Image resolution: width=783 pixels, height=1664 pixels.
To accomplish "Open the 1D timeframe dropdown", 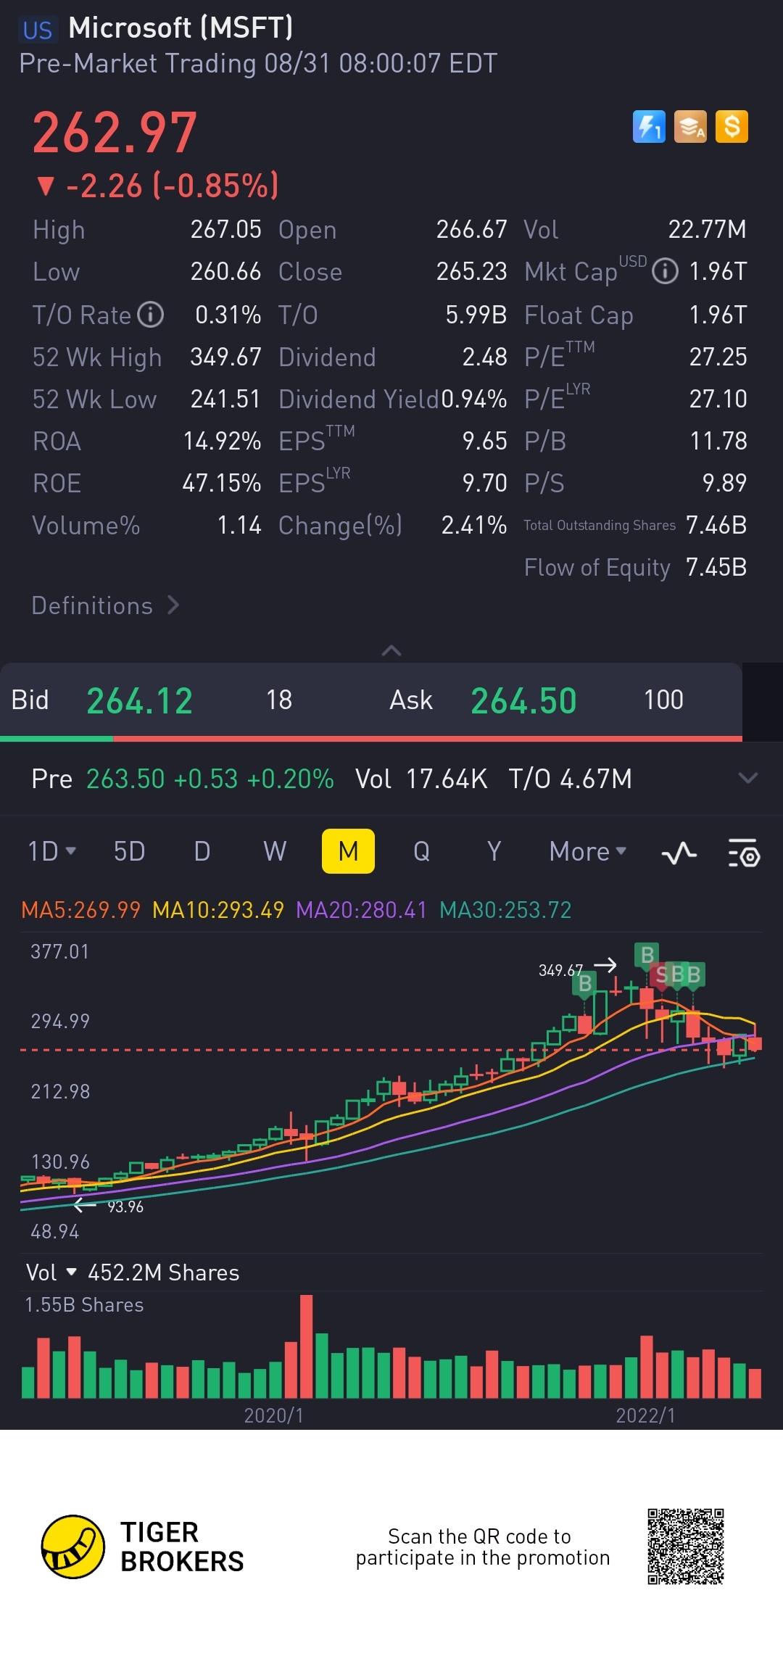I will pyautogui.click(x=51, y=851).
